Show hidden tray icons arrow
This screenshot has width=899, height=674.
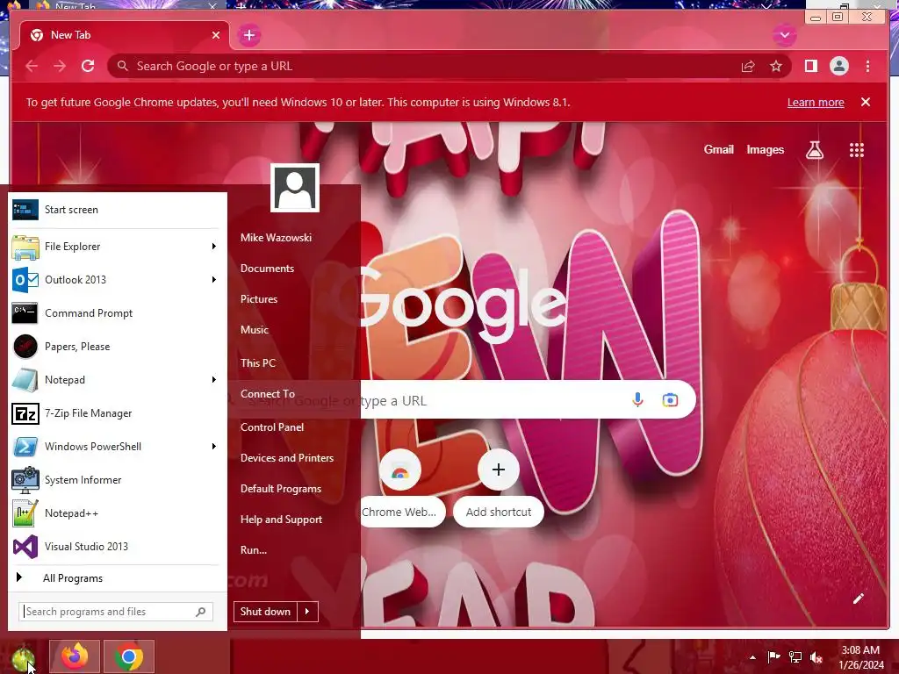752,657
